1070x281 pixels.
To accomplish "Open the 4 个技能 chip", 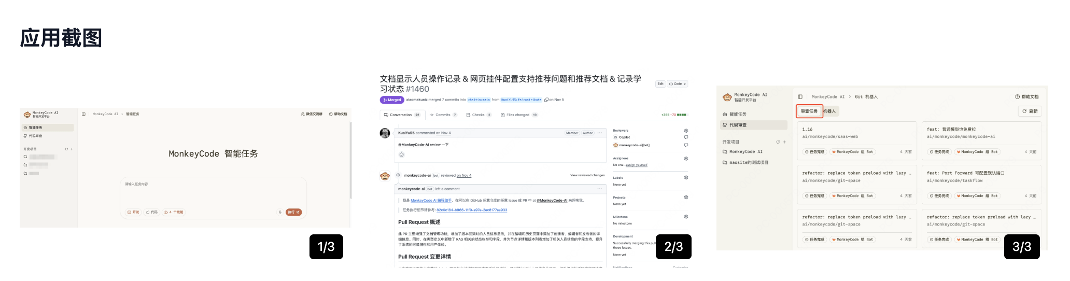I will point(174,212).
